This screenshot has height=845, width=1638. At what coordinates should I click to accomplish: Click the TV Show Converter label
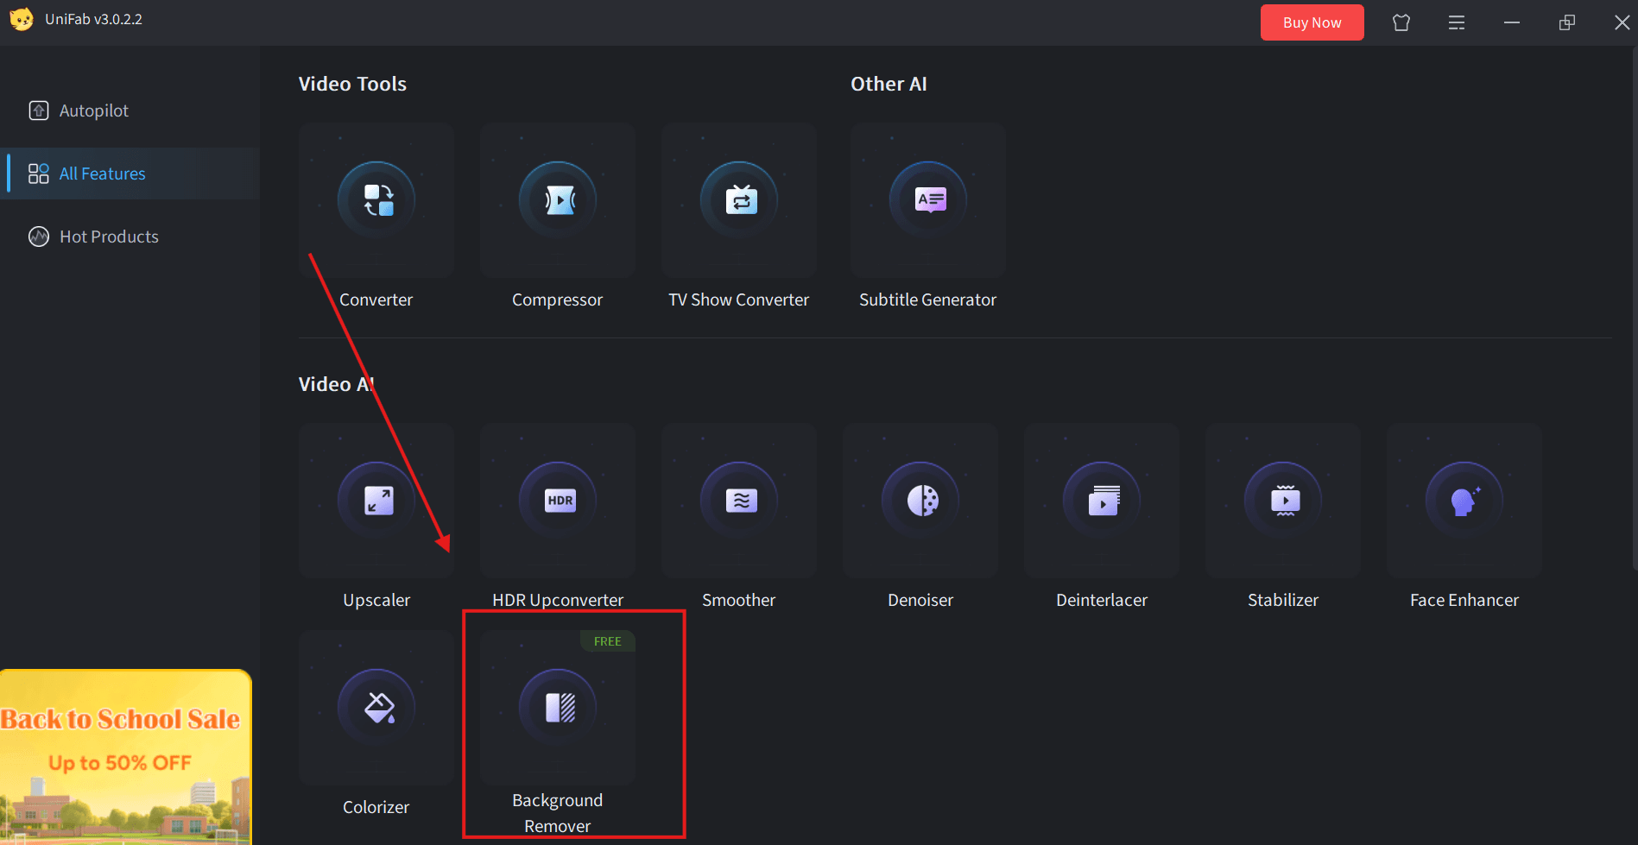pos(738,300)
